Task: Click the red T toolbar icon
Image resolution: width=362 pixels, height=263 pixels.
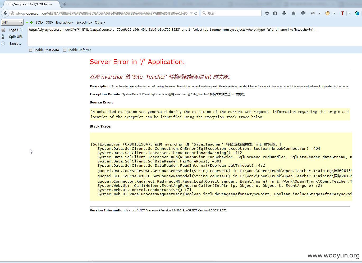Action: coord(342,13)
